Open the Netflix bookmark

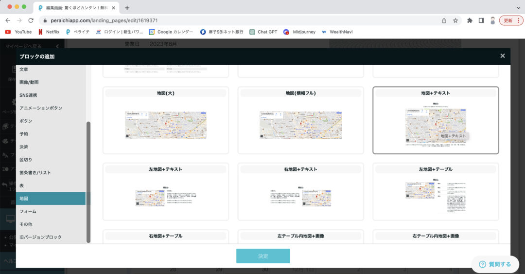click(x=49, y=32)
